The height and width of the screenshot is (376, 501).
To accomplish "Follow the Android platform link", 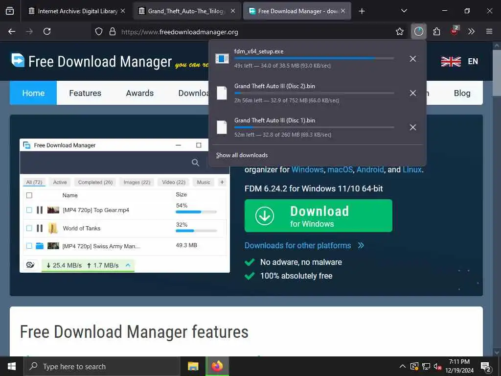I will click(370, 169).
